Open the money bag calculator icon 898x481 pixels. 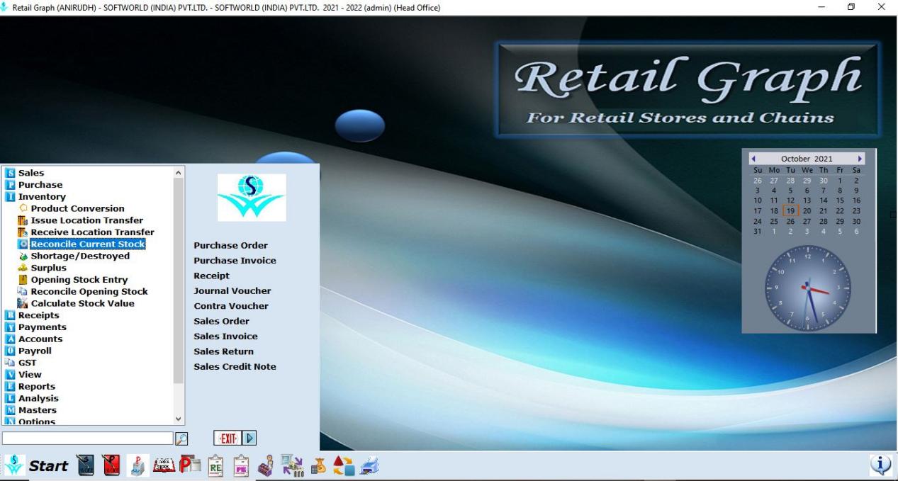coord(317,465)
